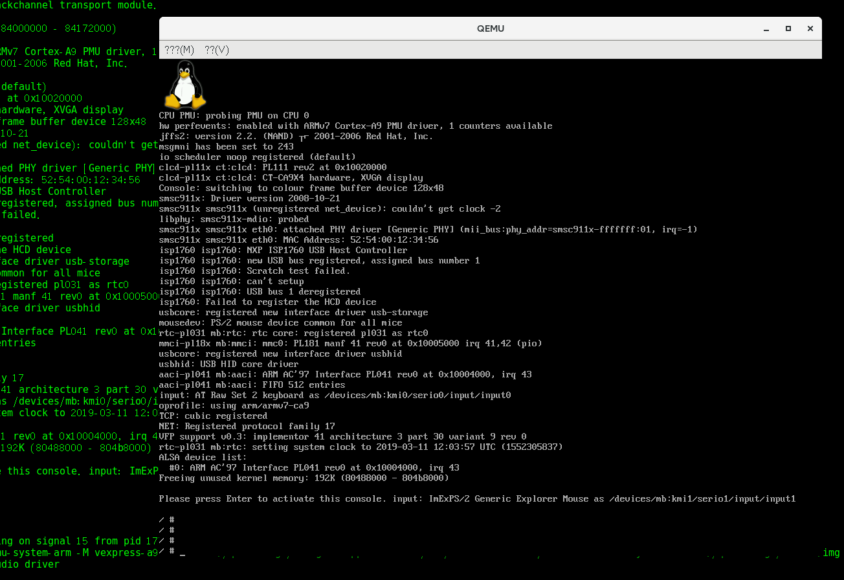Click the '#0: ARM AC'97 Interface PL041' line
This screenshot has height=580, width=844.
(x=314, y=468)
